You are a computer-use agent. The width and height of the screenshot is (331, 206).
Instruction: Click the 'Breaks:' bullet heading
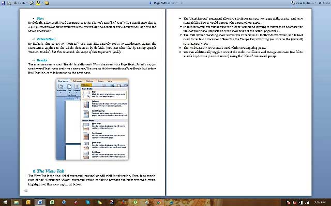click(x=42, y=60)
